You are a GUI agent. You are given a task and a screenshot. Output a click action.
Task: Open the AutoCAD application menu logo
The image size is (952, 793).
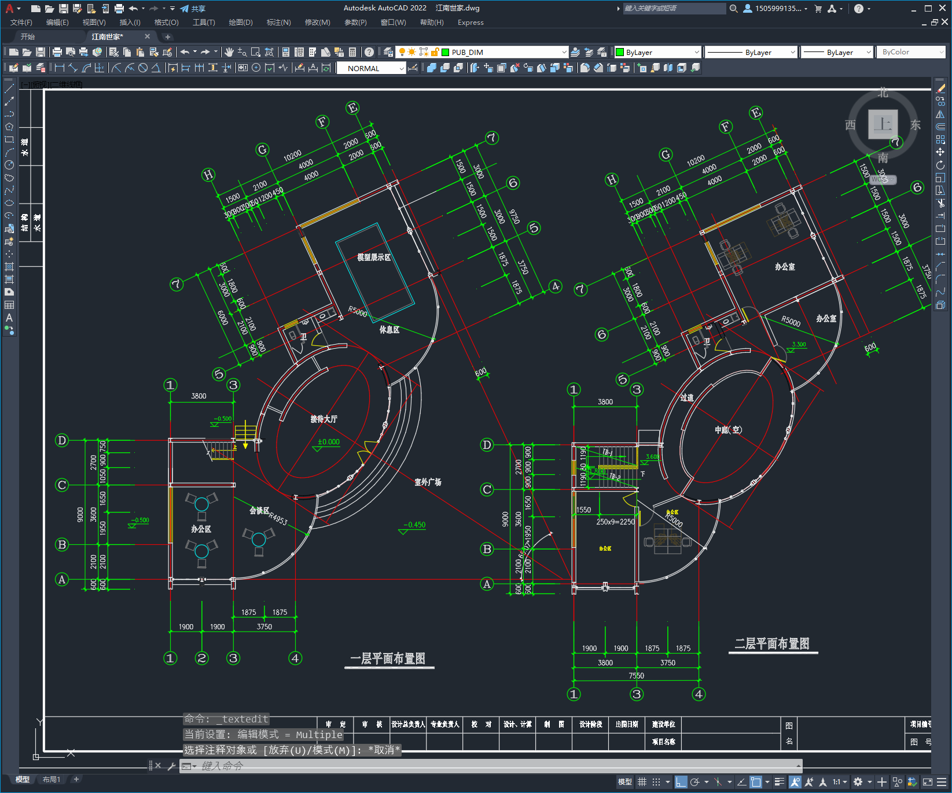coord(9,9)
